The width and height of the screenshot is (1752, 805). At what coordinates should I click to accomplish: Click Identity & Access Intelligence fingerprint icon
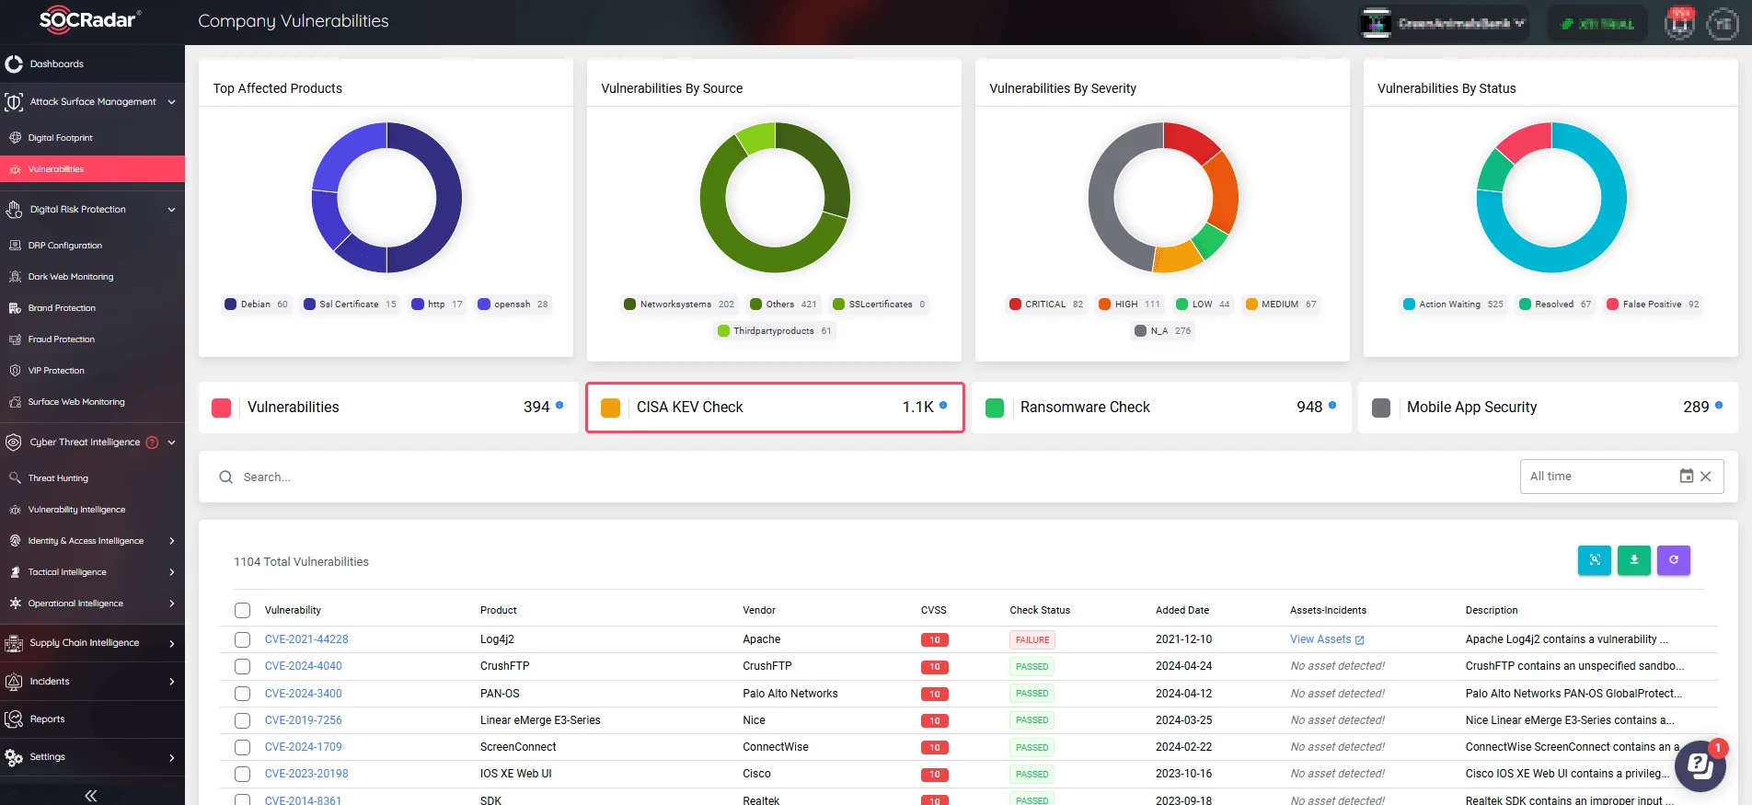[15, 541]
